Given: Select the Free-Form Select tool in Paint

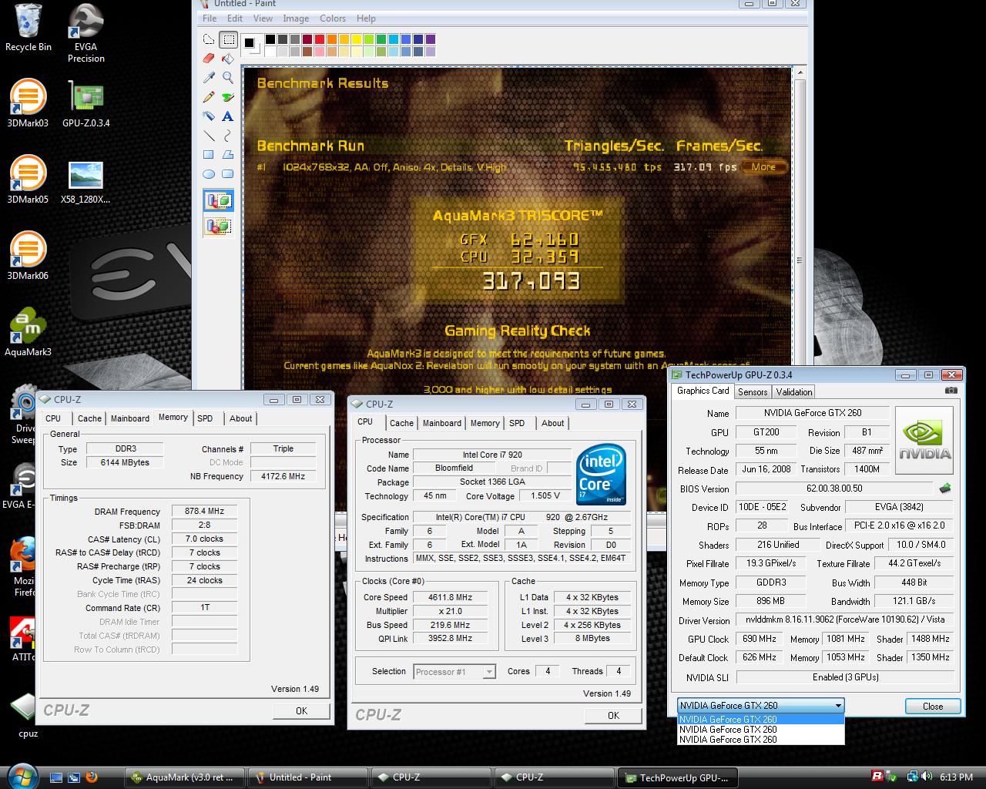Looking at the screenshot, I should (x=209, y=39).
